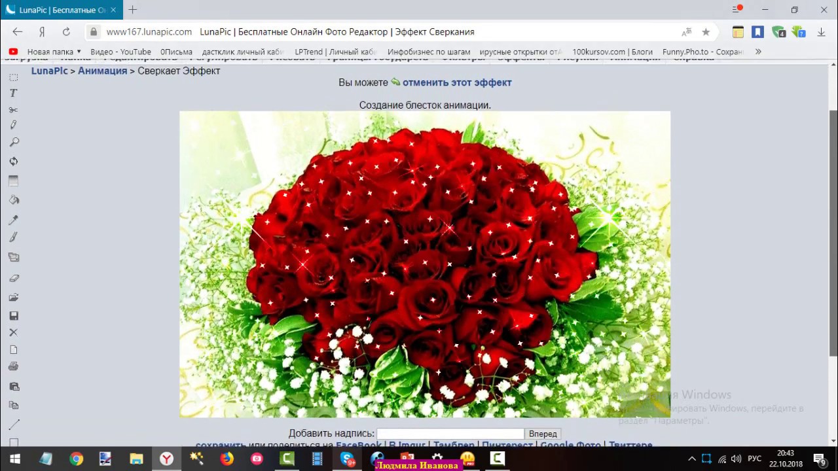Choose the eyedropper color picker tool

14,220
